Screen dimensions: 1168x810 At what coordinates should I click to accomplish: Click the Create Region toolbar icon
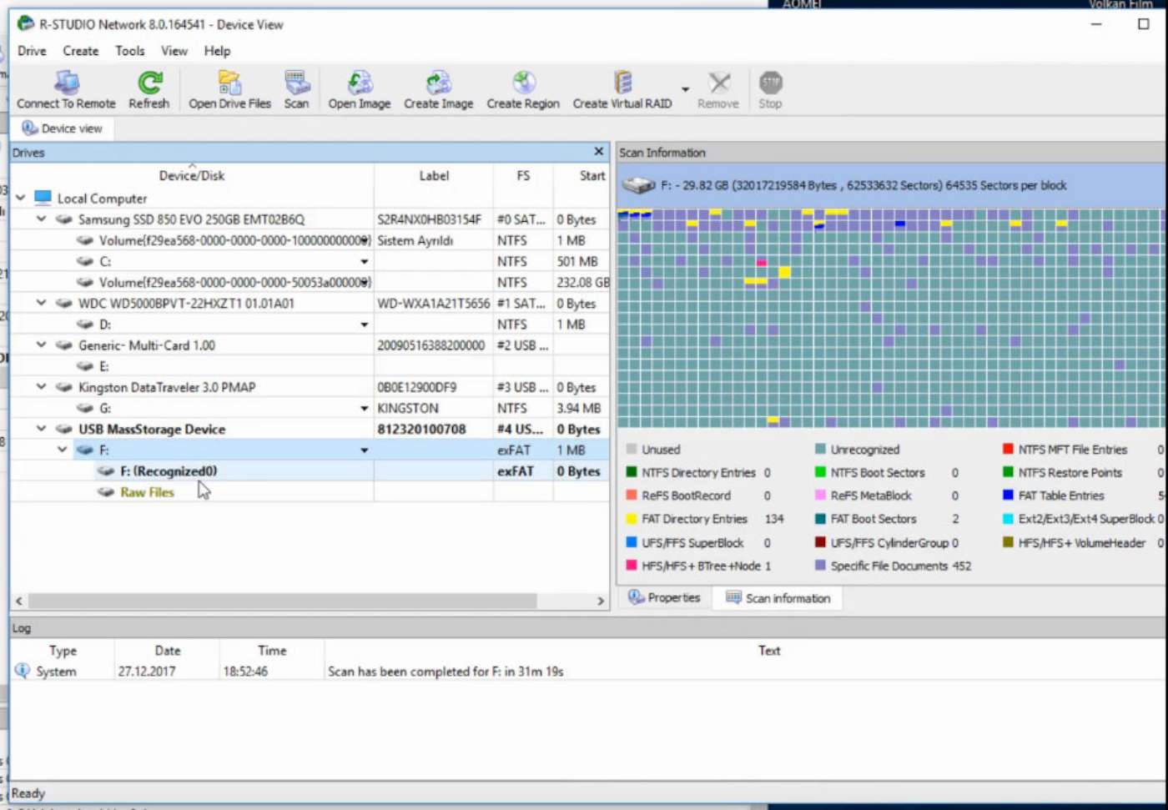[523, 83]
